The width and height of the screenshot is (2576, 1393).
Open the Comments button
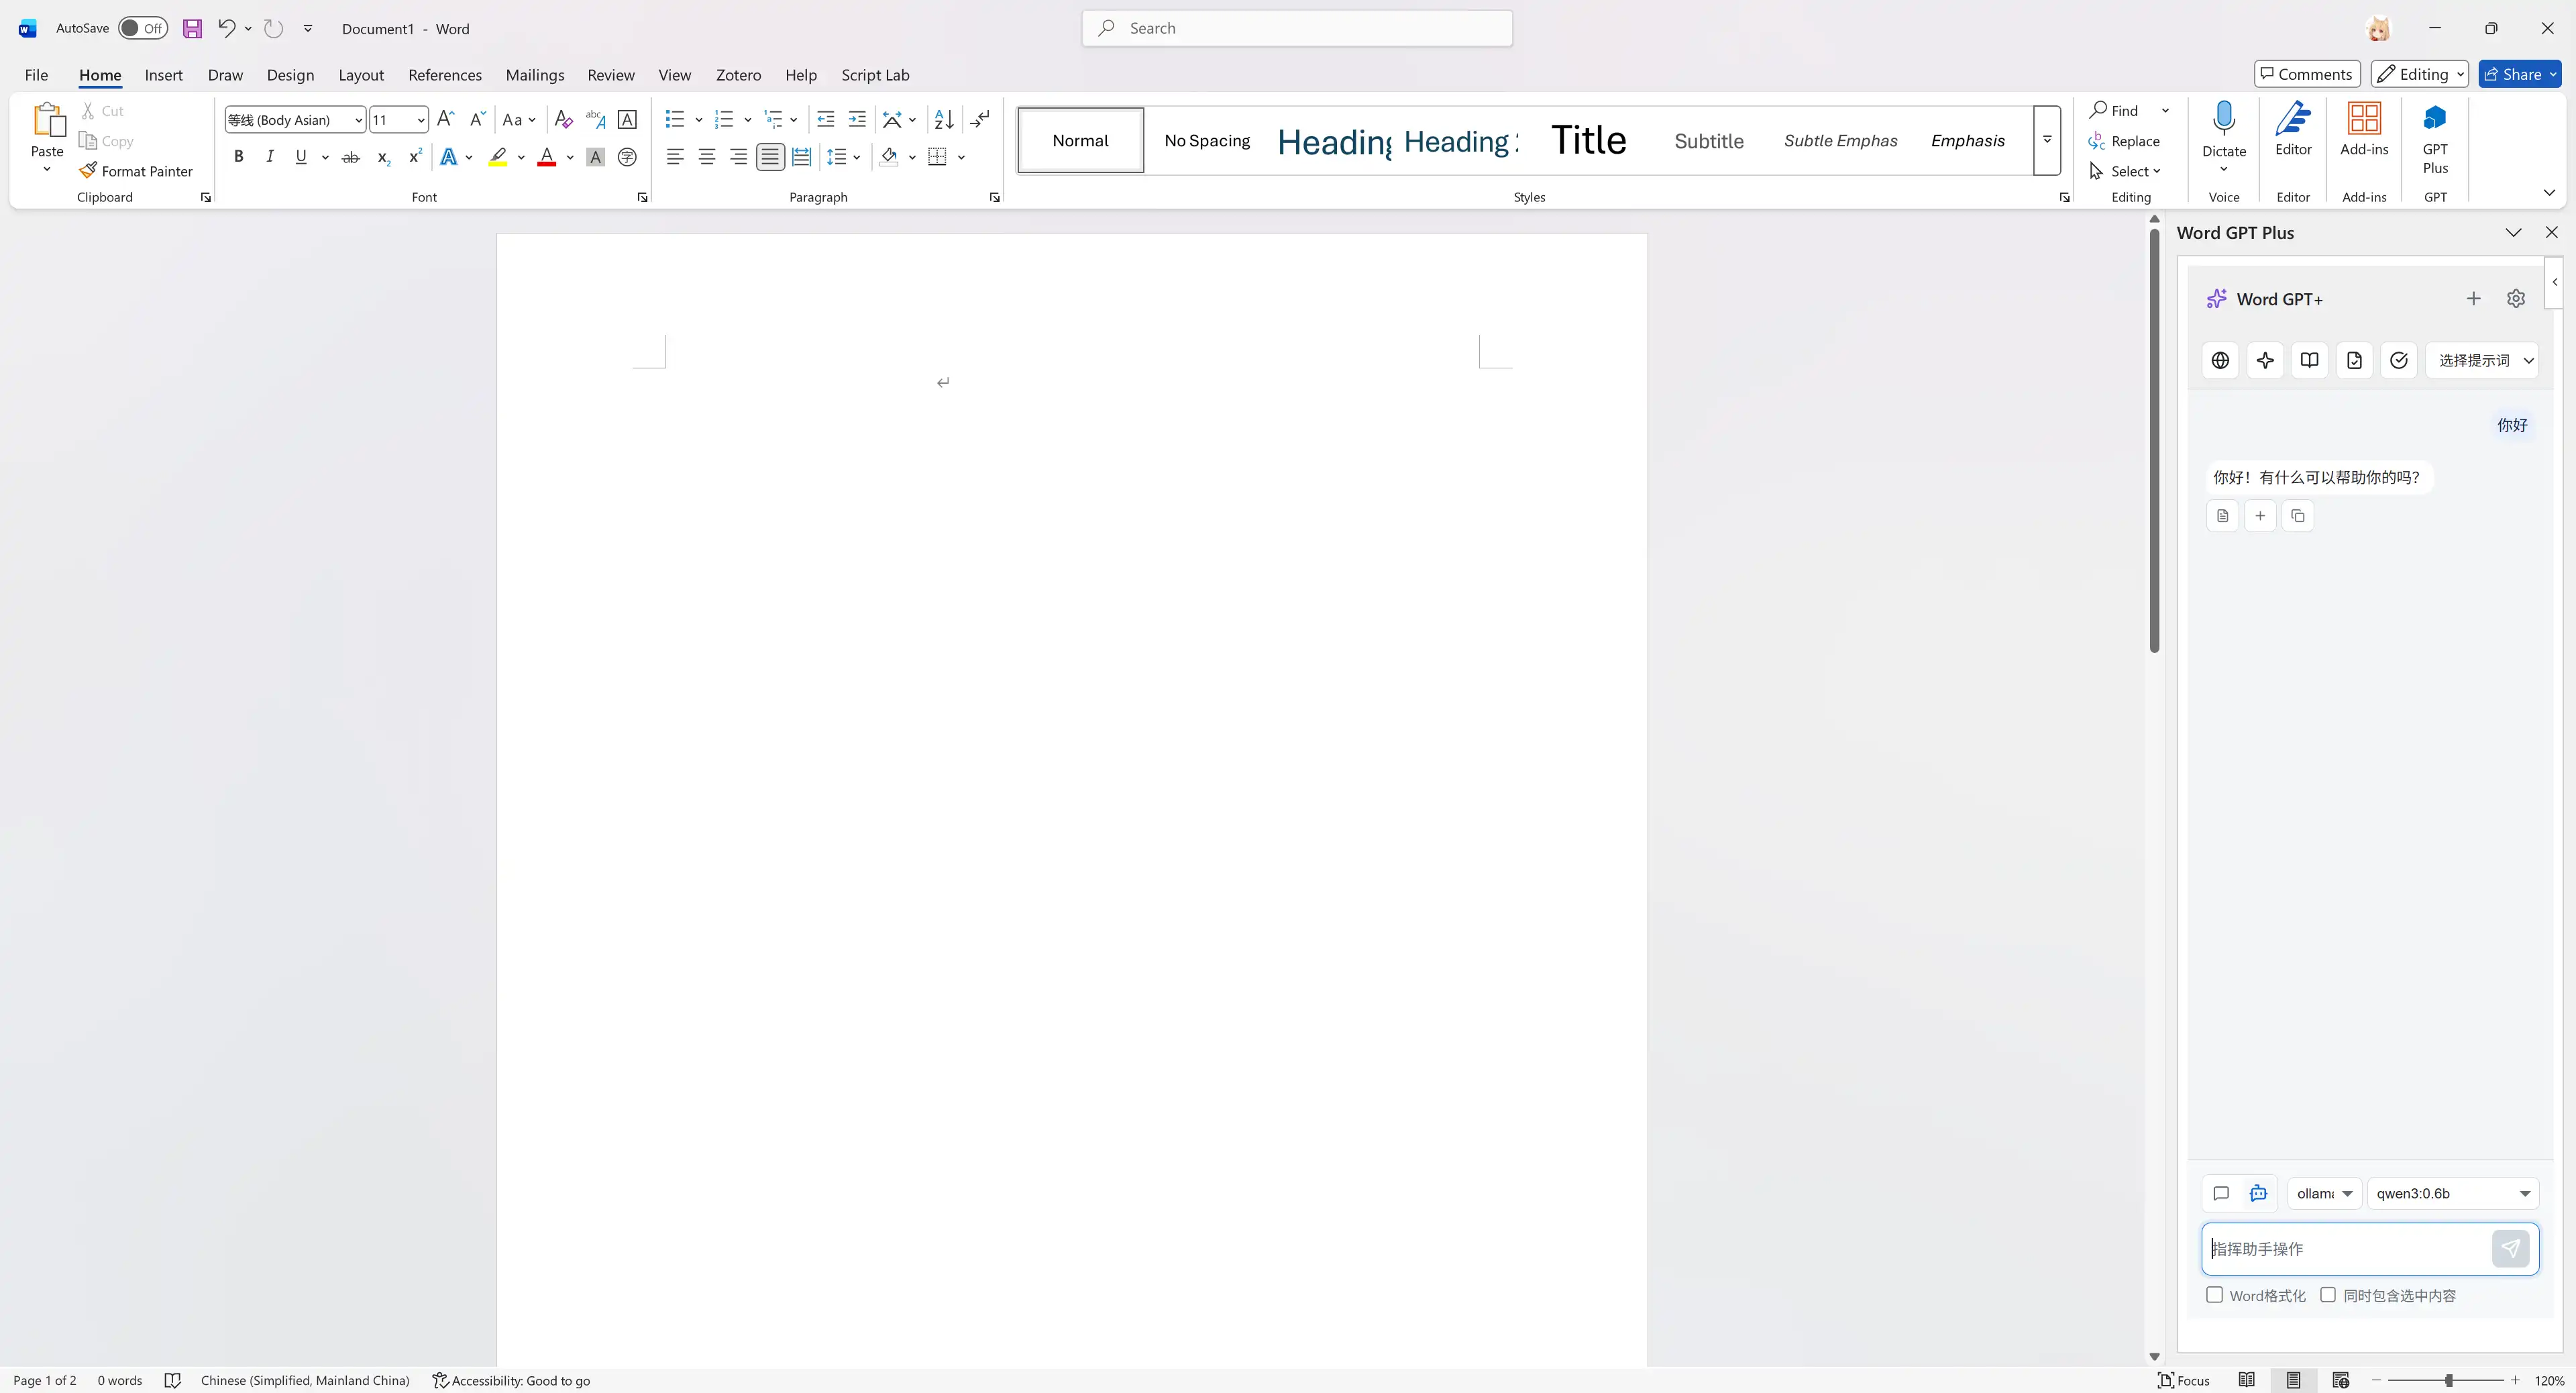[2307, 74]
